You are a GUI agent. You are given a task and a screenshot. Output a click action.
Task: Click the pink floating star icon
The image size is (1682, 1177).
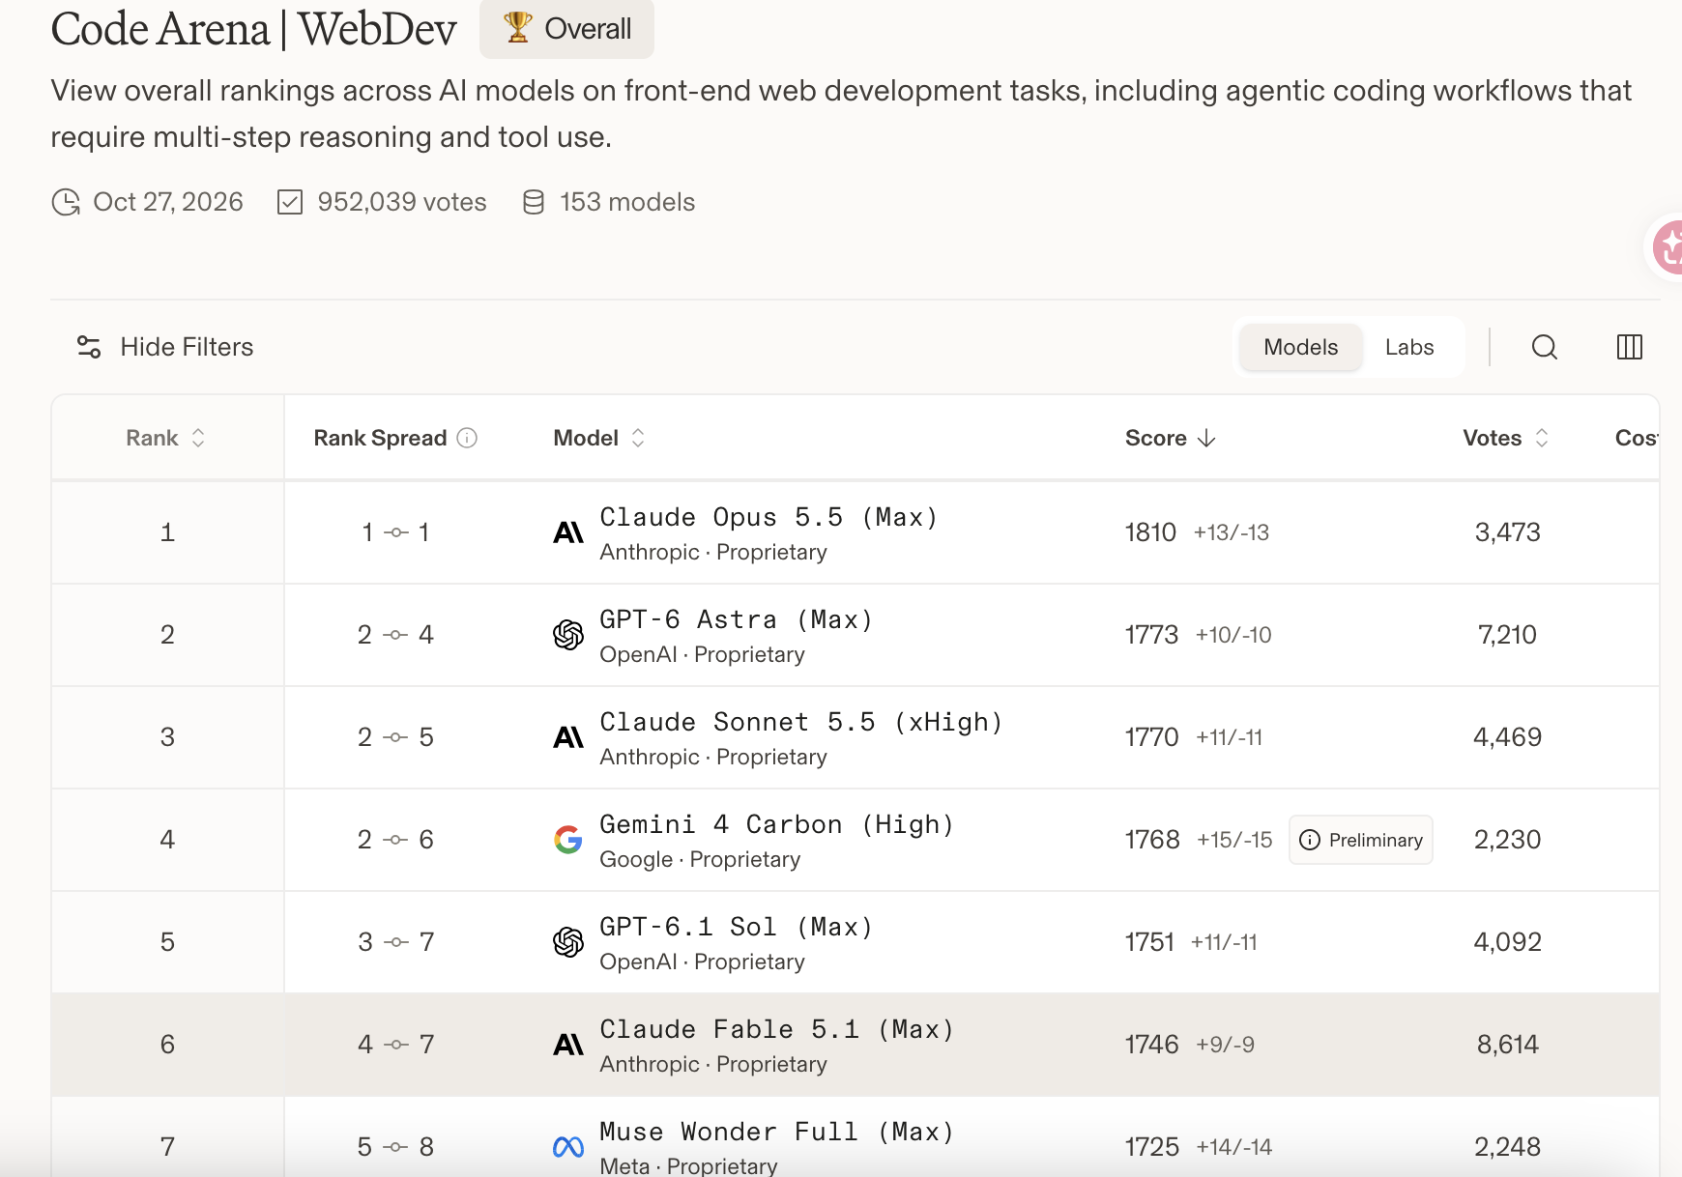coord(1668,247)
